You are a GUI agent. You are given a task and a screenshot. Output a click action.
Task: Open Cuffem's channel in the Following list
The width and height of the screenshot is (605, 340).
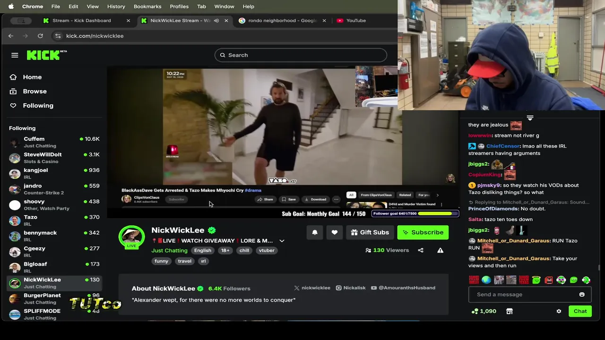tap(54, 142)
